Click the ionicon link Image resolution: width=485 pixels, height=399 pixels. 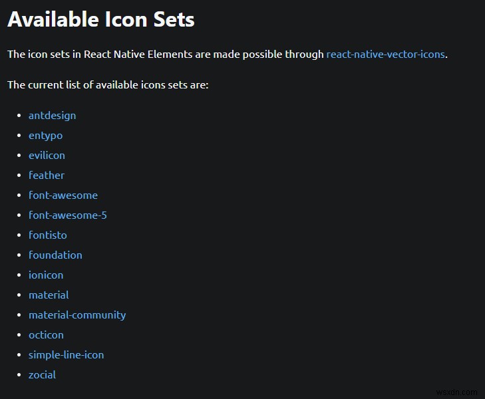pos(46,275)
